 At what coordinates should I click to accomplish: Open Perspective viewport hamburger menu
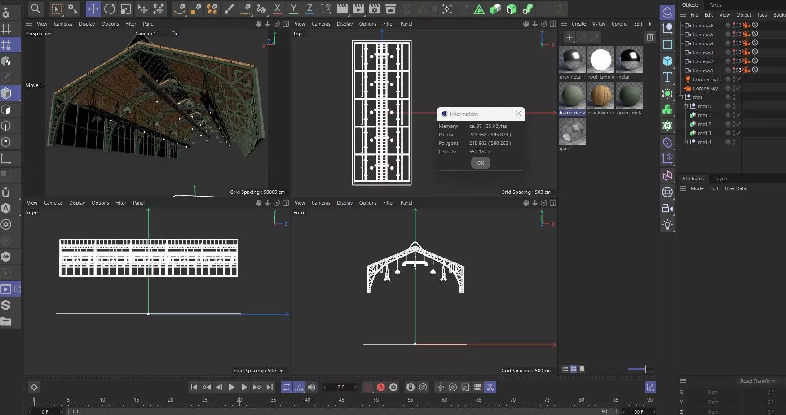[29, 24]
